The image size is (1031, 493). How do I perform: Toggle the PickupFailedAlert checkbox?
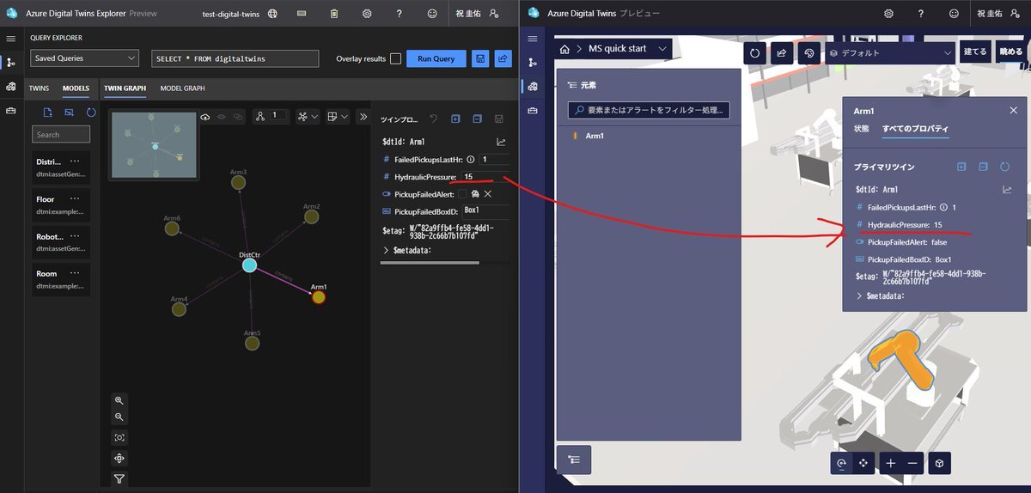(x=462, y=194)
